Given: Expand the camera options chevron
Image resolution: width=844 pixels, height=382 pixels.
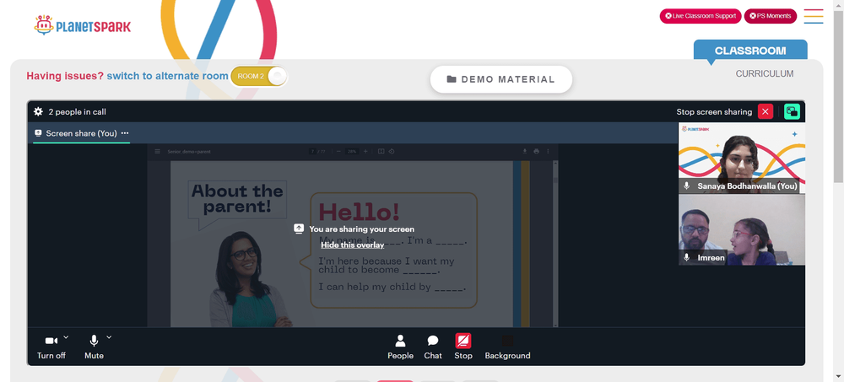Looking at the screenshot, I should (x=66, y=337).
